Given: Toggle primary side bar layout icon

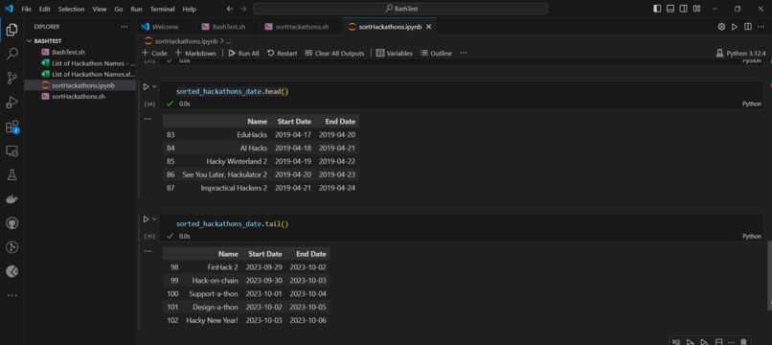Looking at the screenshot, I should coord(657,9).
